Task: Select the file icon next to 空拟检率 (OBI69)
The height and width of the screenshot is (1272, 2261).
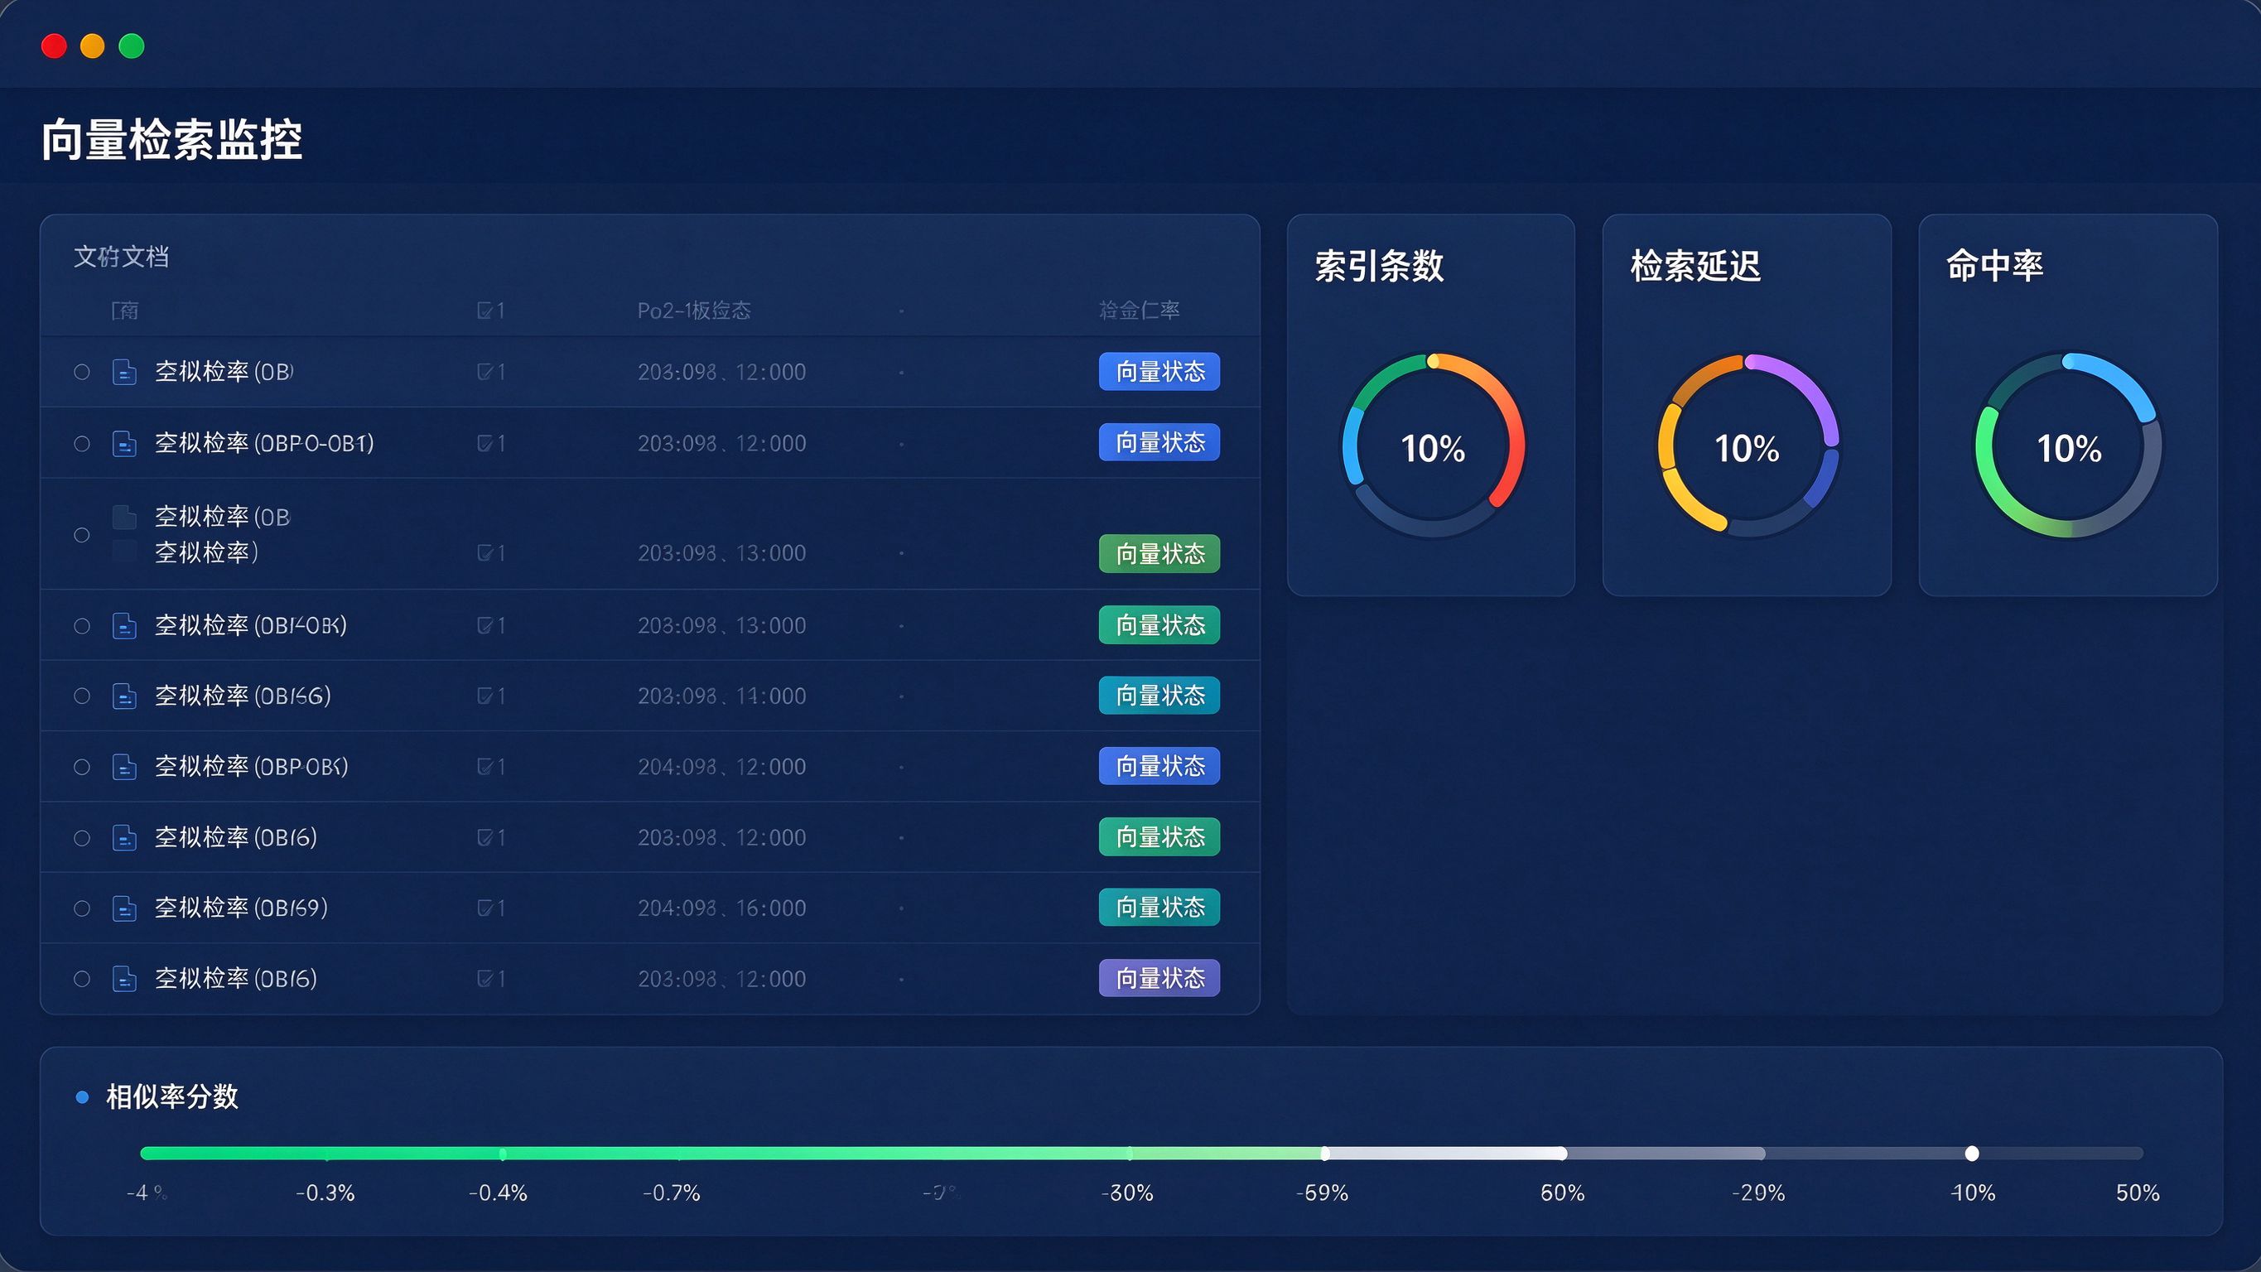Action: click(124, 908)
